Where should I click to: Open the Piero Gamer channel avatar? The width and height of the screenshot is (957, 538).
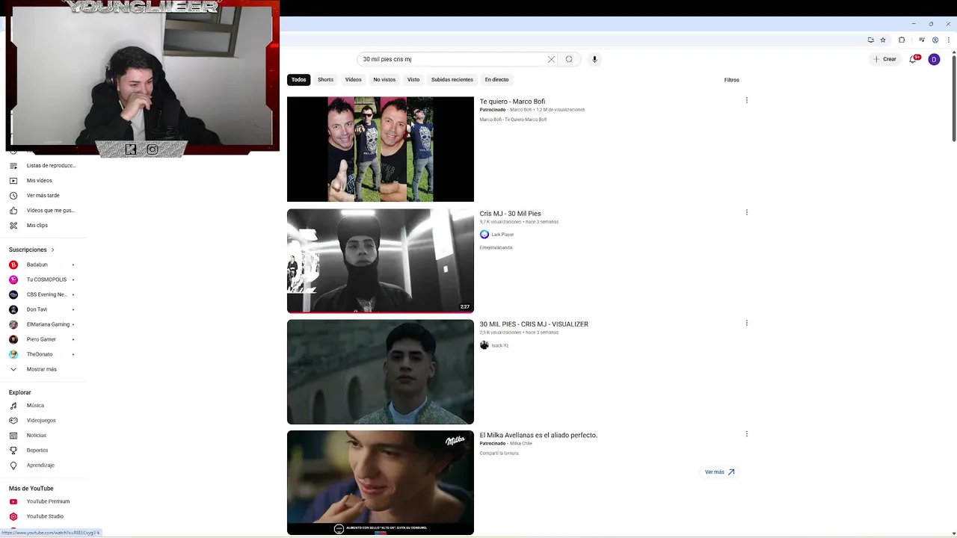coord(13,339)
